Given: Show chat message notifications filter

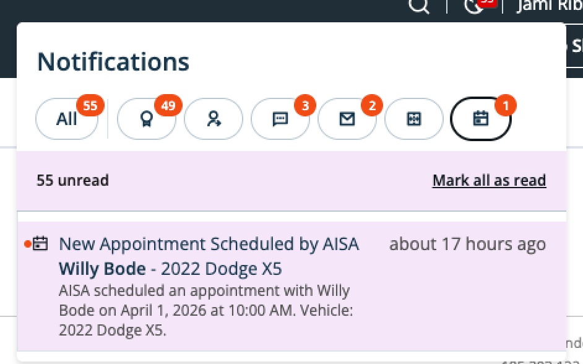Looking at the screenshot, I should coord(280,119).
